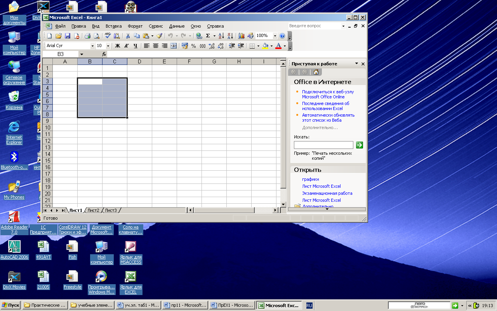
Task: Sort ascending with the A-Я button
Action: click(221, 36)
